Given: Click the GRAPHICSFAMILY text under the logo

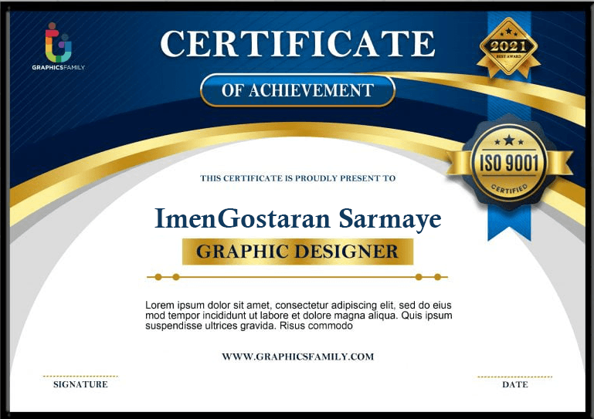Looking at the screenshot, I should [59, 68].
